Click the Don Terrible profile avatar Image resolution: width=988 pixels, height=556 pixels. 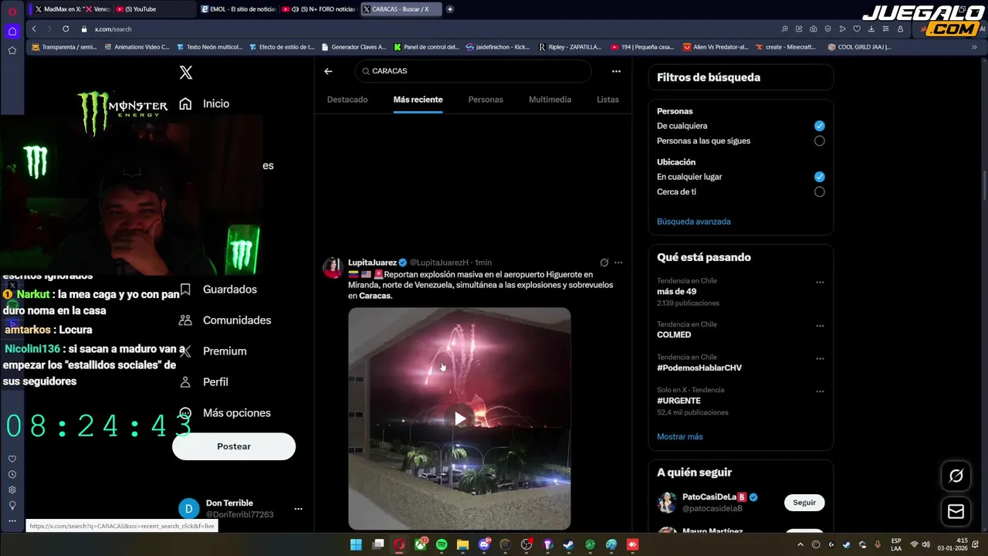[x=189, y=509]
